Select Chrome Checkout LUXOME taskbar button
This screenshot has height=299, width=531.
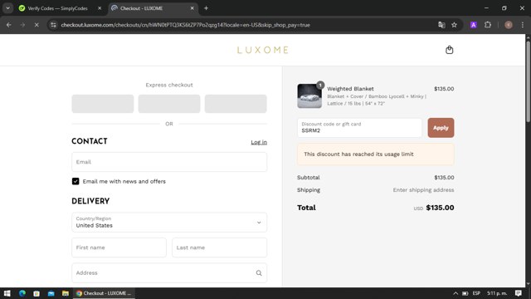pyautogui.click(x=104, y=293)
